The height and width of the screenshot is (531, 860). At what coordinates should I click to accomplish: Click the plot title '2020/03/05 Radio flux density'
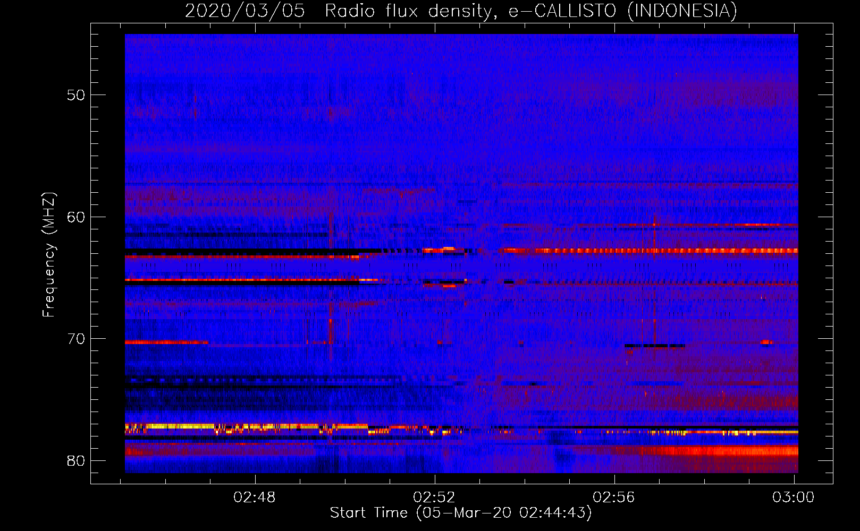click(x=461, y=11)
